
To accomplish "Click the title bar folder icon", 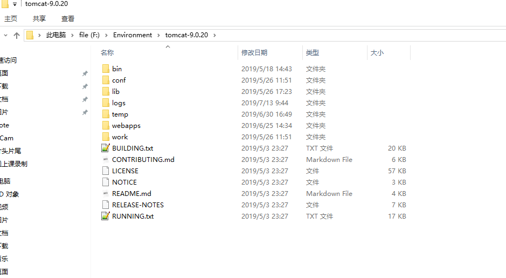I will (x=5, y=4).
